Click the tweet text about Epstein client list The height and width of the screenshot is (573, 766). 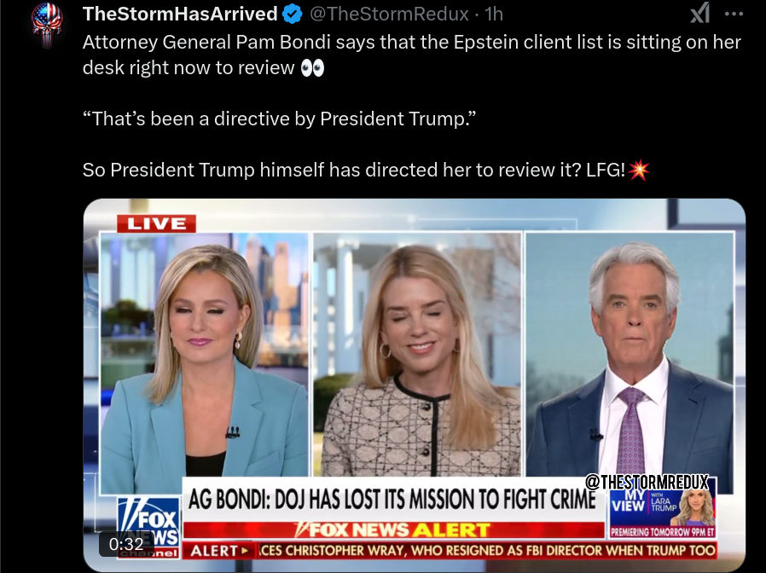pos(412,55)
